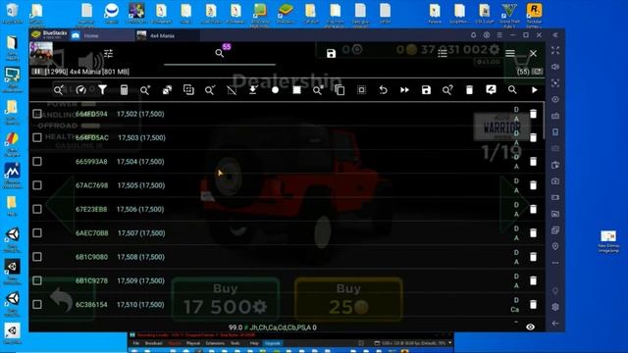Image resolution: width=628 pixels, height=353 pixels.
Task: Check the box for address 67AC7698
Action: 37,185
